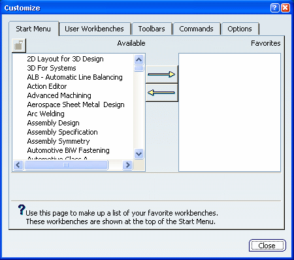Click the left arrow to remove from Favorites
Viewport: 294px width, 260px height.
[x=161, y=93]
